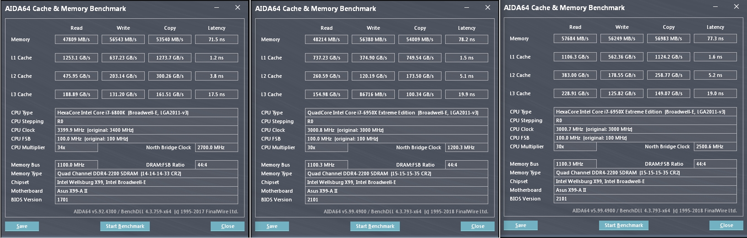This screenshot has width=747, height=238.
Task: Click CPU Type field QuadCore Intel Core i7-6950X
Action: [397, 113]
